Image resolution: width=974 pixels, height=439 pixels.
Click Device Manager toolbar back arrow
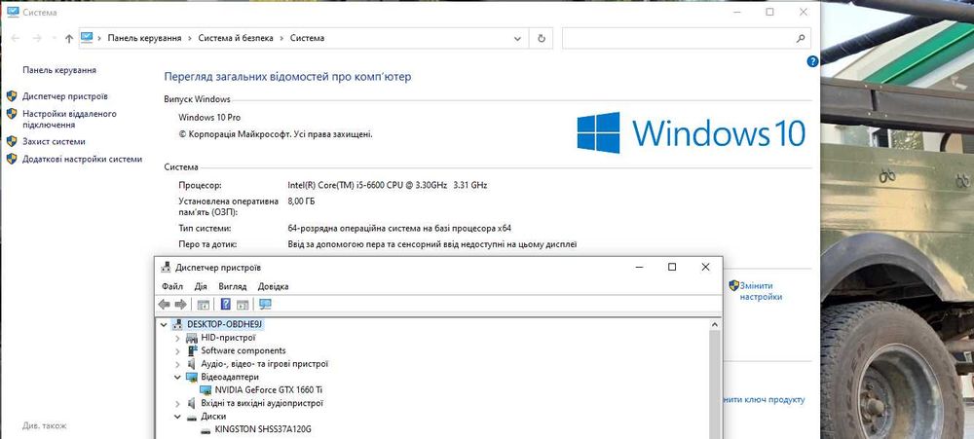(x=164, y=305)
